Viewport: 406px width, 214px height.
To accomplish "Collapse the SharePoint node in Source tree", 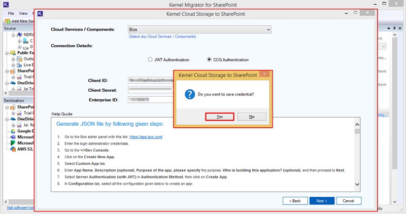I will (7, 71).
